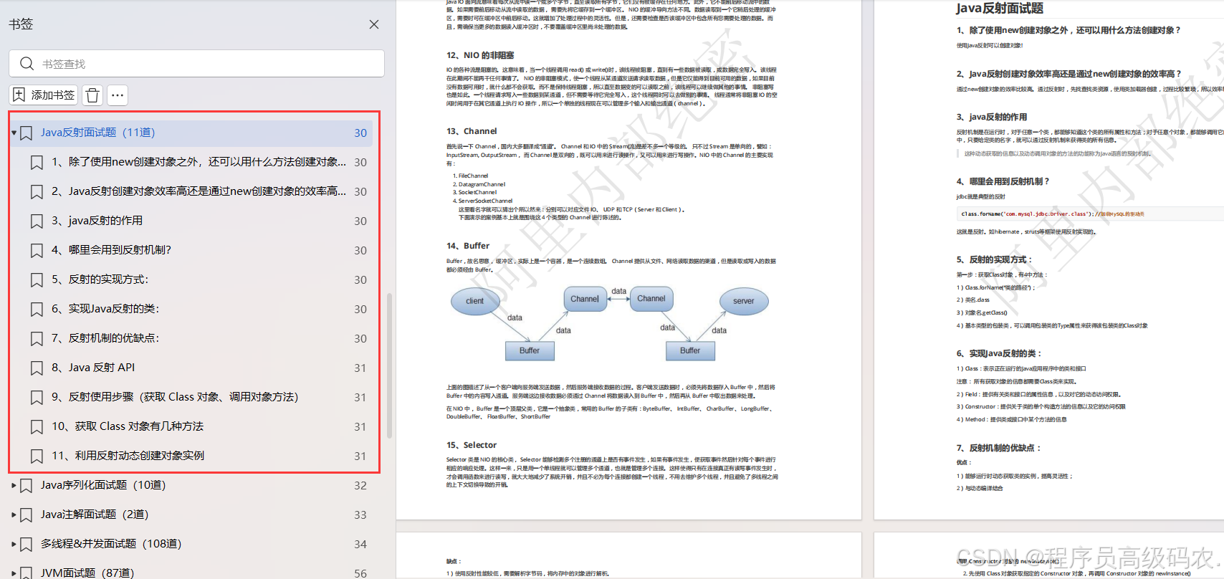This screenshot has width=1224, height=579.
Task: Open bookmark 10、获取 Class 对象有几种方法
Action: point(128,426)
